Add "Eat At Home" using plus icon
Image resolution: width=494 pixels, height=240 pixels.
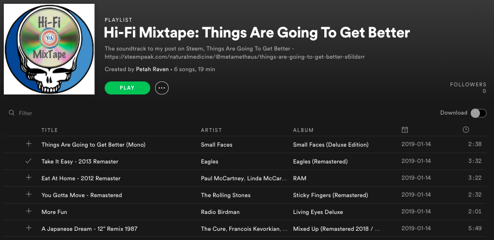(x=29, y=178)
